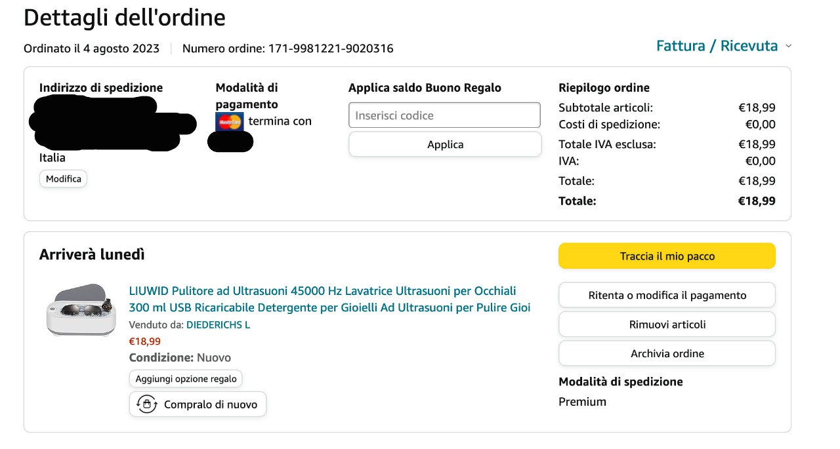The width and height of the screenshot is (840, 449).
Task: Click the Archivia ordine button
Action: pos(667,353)
